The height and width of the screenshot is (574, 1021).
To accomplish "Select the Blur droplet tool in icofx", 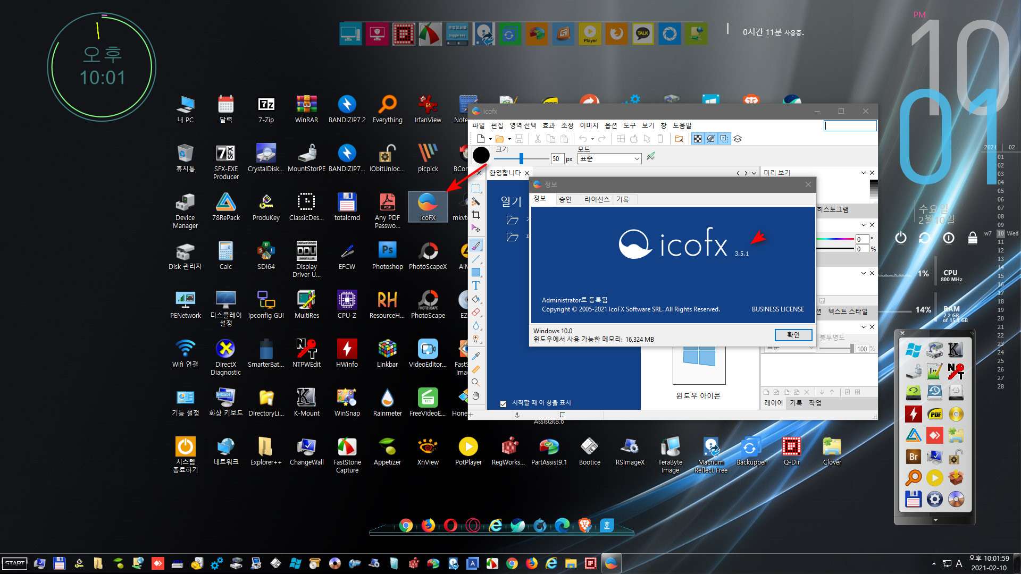I will coord(476,325).
